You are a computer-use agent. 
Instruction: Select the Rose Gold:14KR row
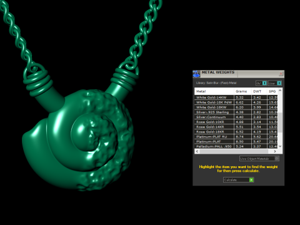pyautogui.click(x=236, y=127)
